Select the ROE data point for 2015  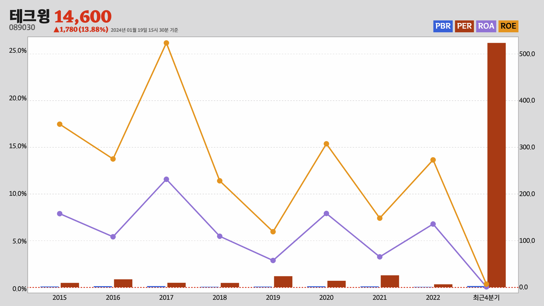(59, 124)
